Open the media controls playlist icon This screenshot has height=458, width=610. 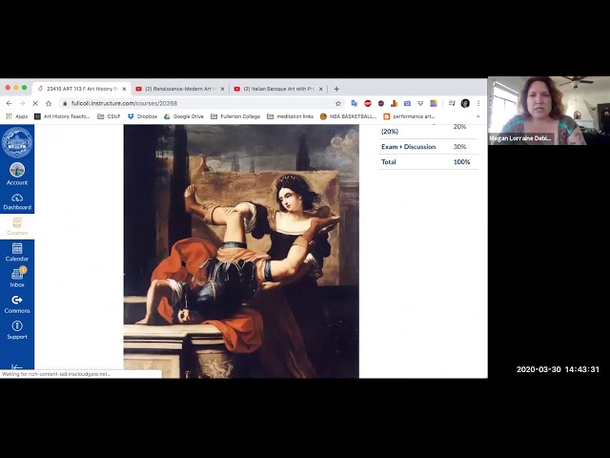click(452, 103)
